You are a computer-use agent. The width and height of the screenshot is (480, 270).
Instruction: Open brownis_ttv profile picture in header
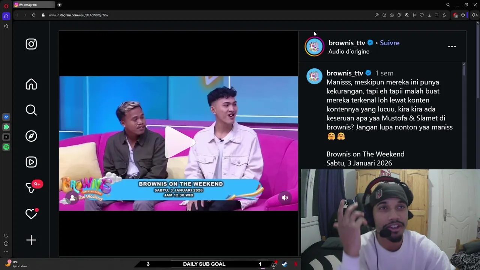pos(314,46)
